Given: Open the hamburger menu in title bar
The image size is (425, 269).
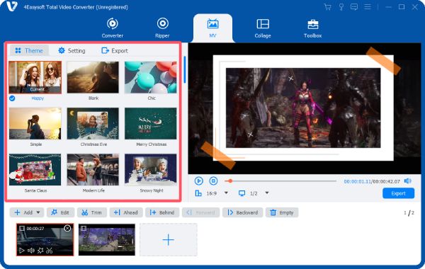Looking at the screenshot, I should coord(367,7).
